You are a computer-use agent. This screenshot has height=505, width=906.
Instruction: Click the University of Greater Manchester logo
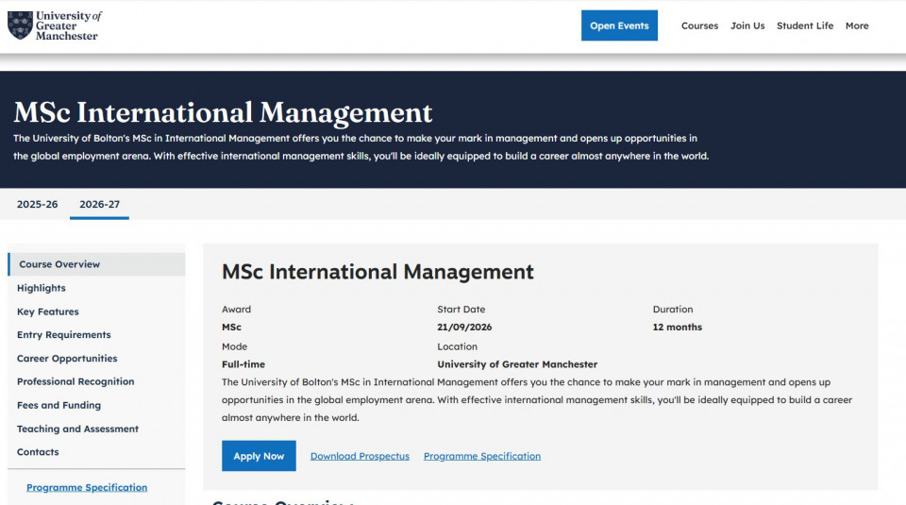pyautogui.click(x=53, y=25)
